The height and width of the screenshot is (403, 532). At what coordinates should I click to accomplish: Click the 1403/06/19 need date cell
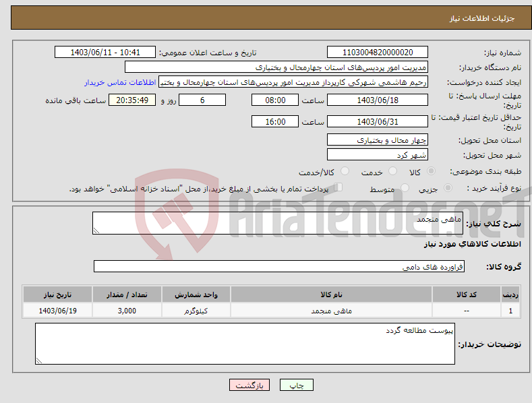coord(58,311)
